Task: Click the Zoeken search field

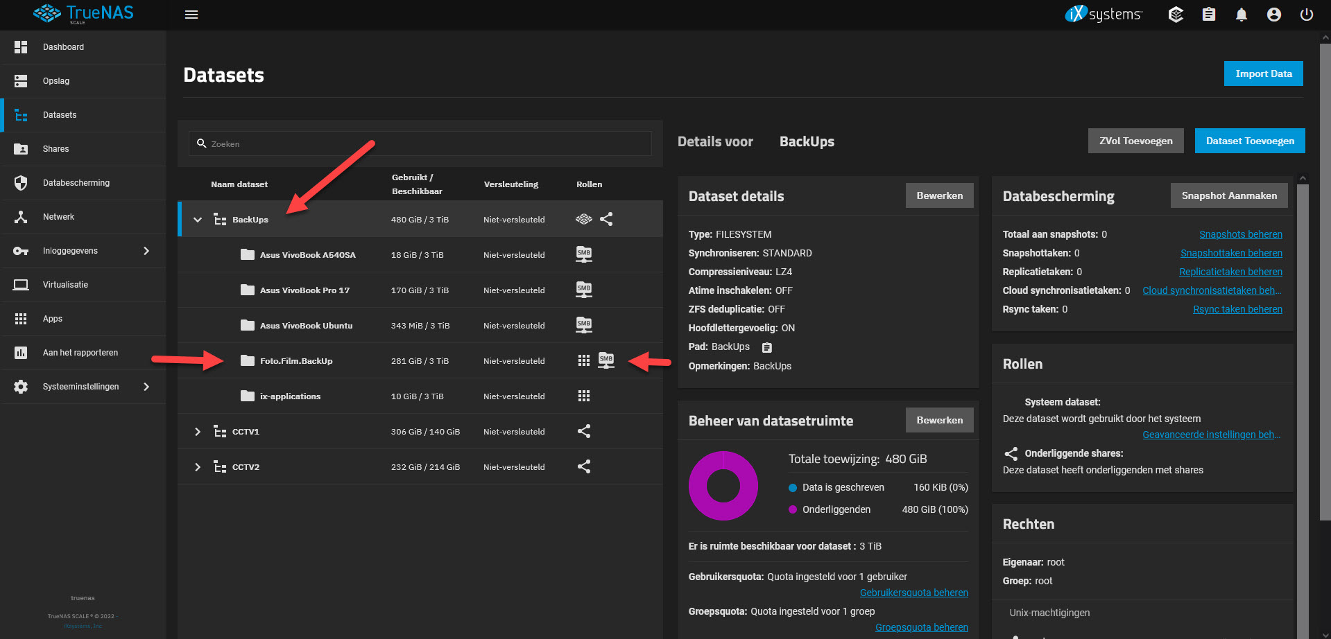Action: pyautogui.click(x=420, y=143)
